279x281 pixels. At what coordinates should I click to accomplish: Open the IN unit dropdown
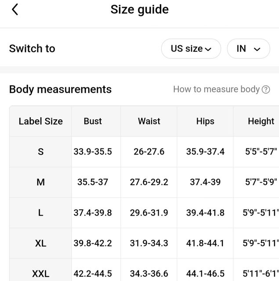coord(249,49)
